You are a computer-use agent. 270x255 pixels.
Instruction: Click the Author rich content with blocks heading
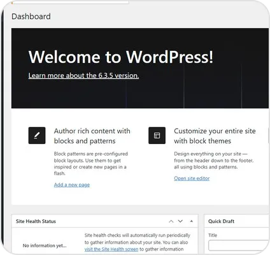[92, 136]
